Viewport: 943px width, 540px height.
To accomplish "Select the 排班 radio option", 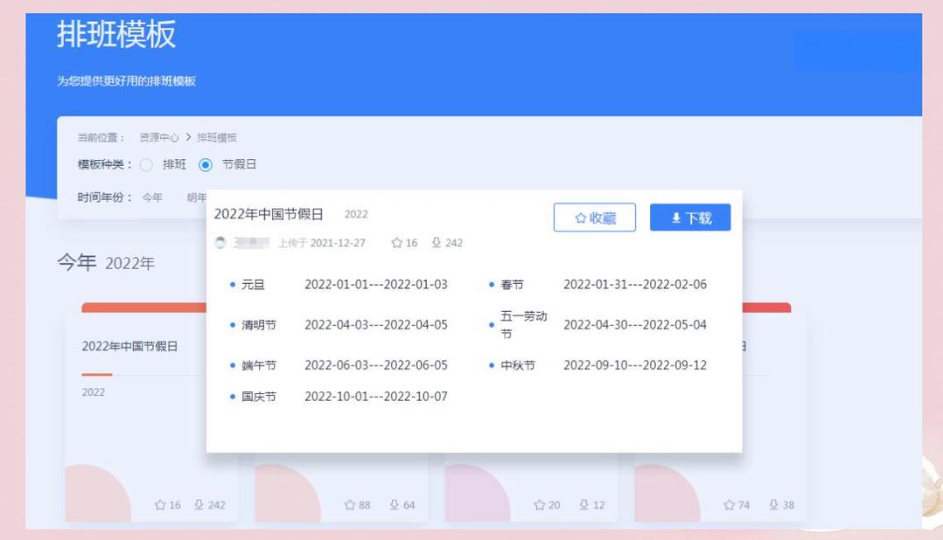I will 146,164.
